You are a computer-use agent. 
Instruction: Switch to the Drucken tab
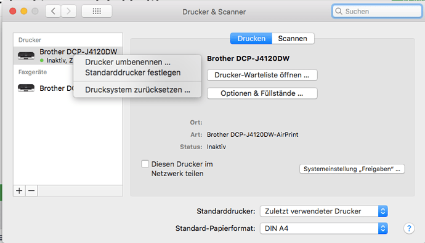point(251,39)
